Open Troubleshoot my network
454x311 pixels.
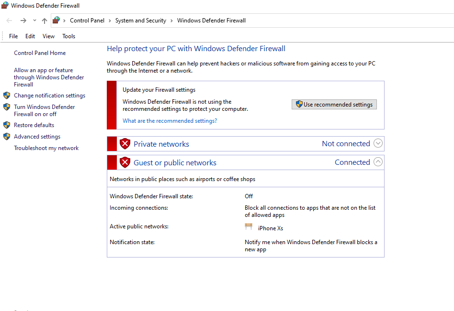tap(46, 148)
